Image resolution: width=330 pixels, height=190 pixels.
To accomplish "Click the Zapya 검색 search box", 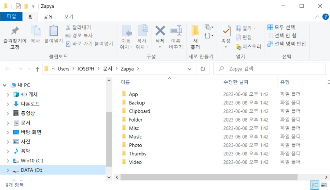I will [x=270, y=69].
